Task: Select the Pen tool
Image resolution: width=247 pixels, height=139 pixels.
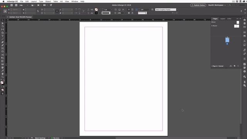Action: point(3,42)
